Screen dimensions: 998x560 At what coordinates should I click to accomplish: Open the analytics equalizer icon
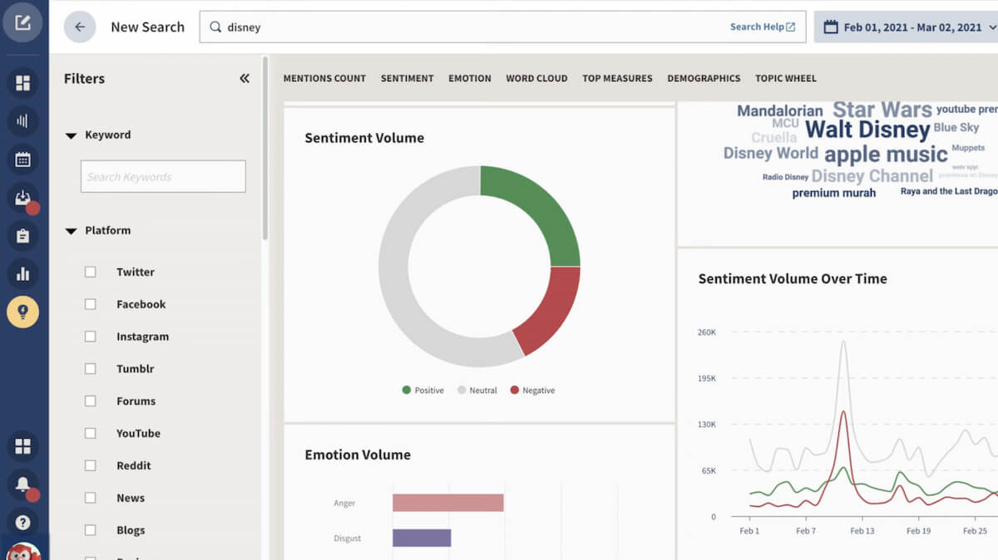(x=22, y=121)
